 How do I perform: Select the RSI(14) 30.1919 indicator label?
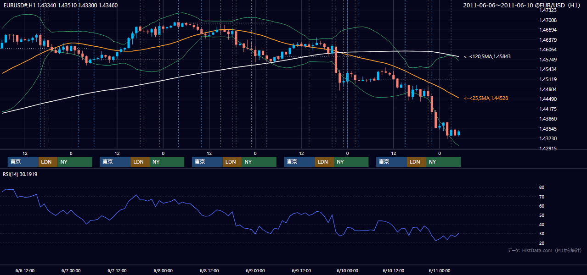click(20, 174)
